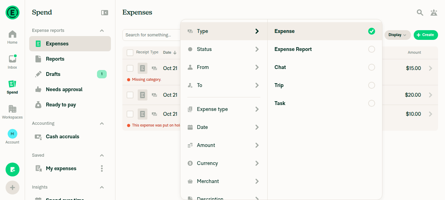Select the Expense type radio option

[x=372, y=31]
